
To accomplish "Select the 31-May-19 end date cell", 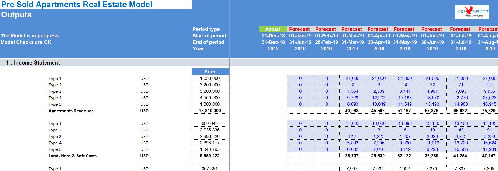I will point(405,42).
